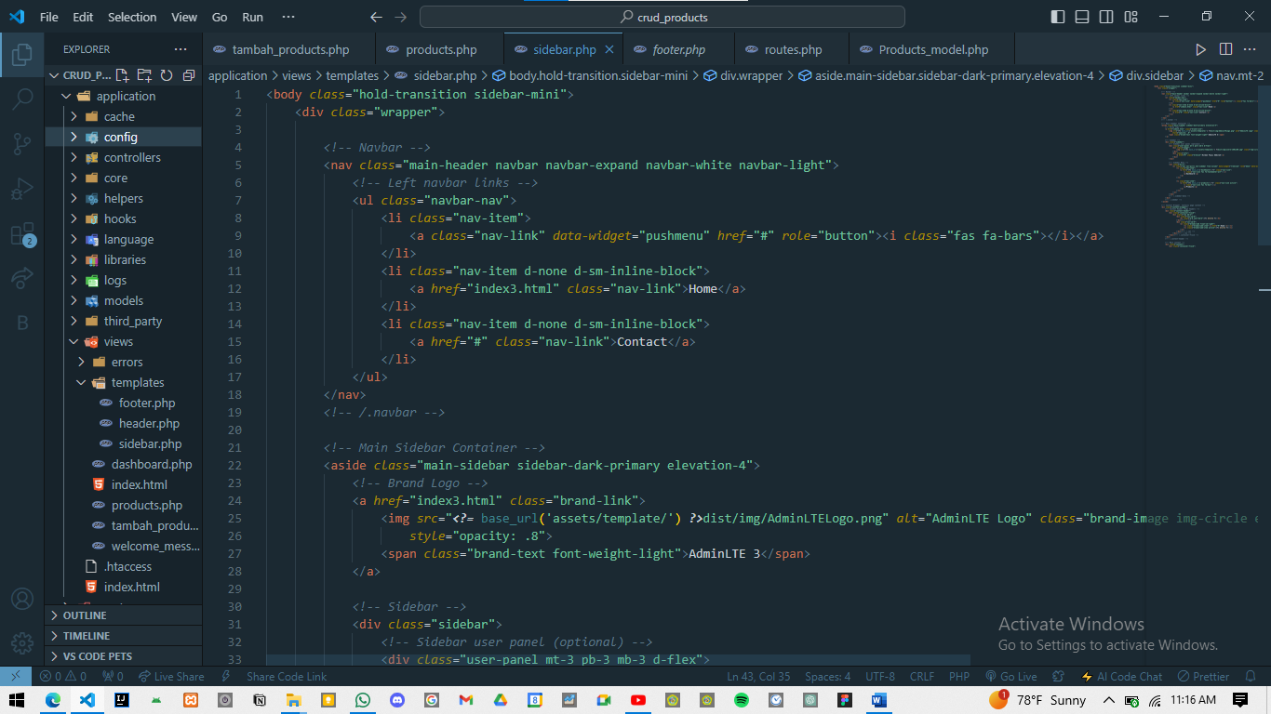Open the Selection menu
Screen dimensions: 1271x714
(x=132, y=17)
